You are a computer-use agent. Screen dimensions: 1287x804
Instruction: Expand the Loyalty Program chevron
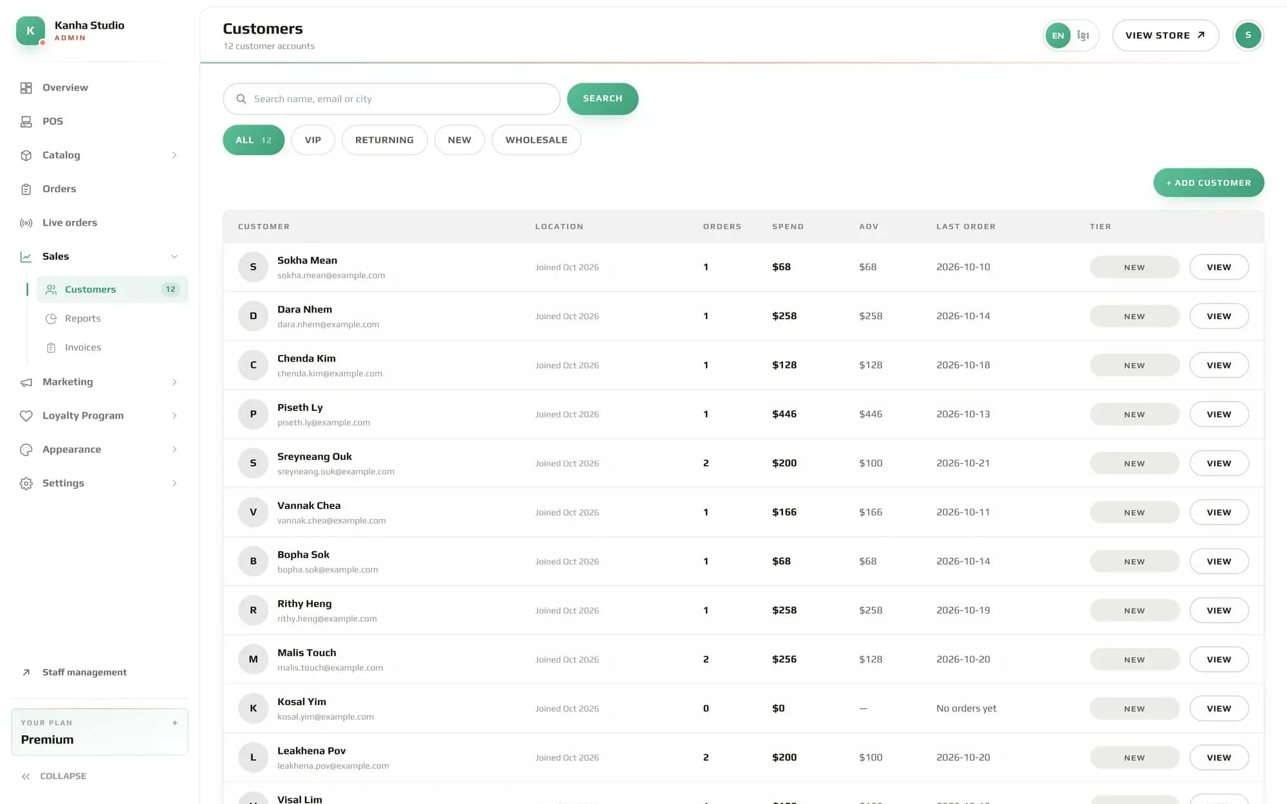click(174, 416)
